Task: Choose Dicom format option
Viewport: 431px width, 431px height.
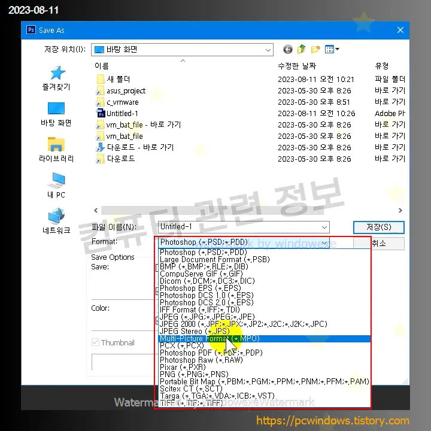Action: tap(265, 281)
